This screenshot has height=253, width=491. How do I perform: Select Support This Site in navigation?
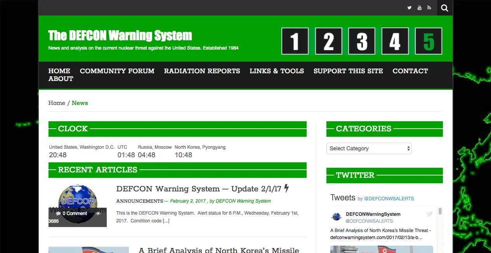[x=348, y=71]
